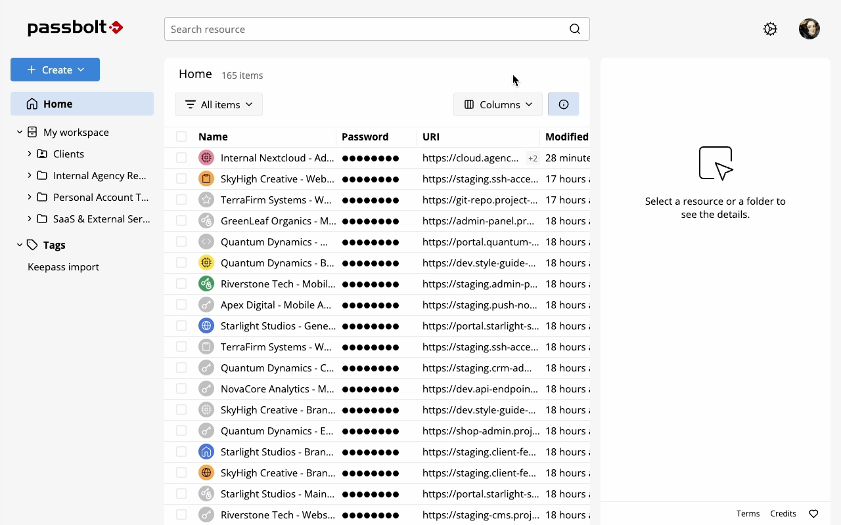Screen dimensions: 841x525
Task: Open the Columns dropdown
Action: pos(498,104)
